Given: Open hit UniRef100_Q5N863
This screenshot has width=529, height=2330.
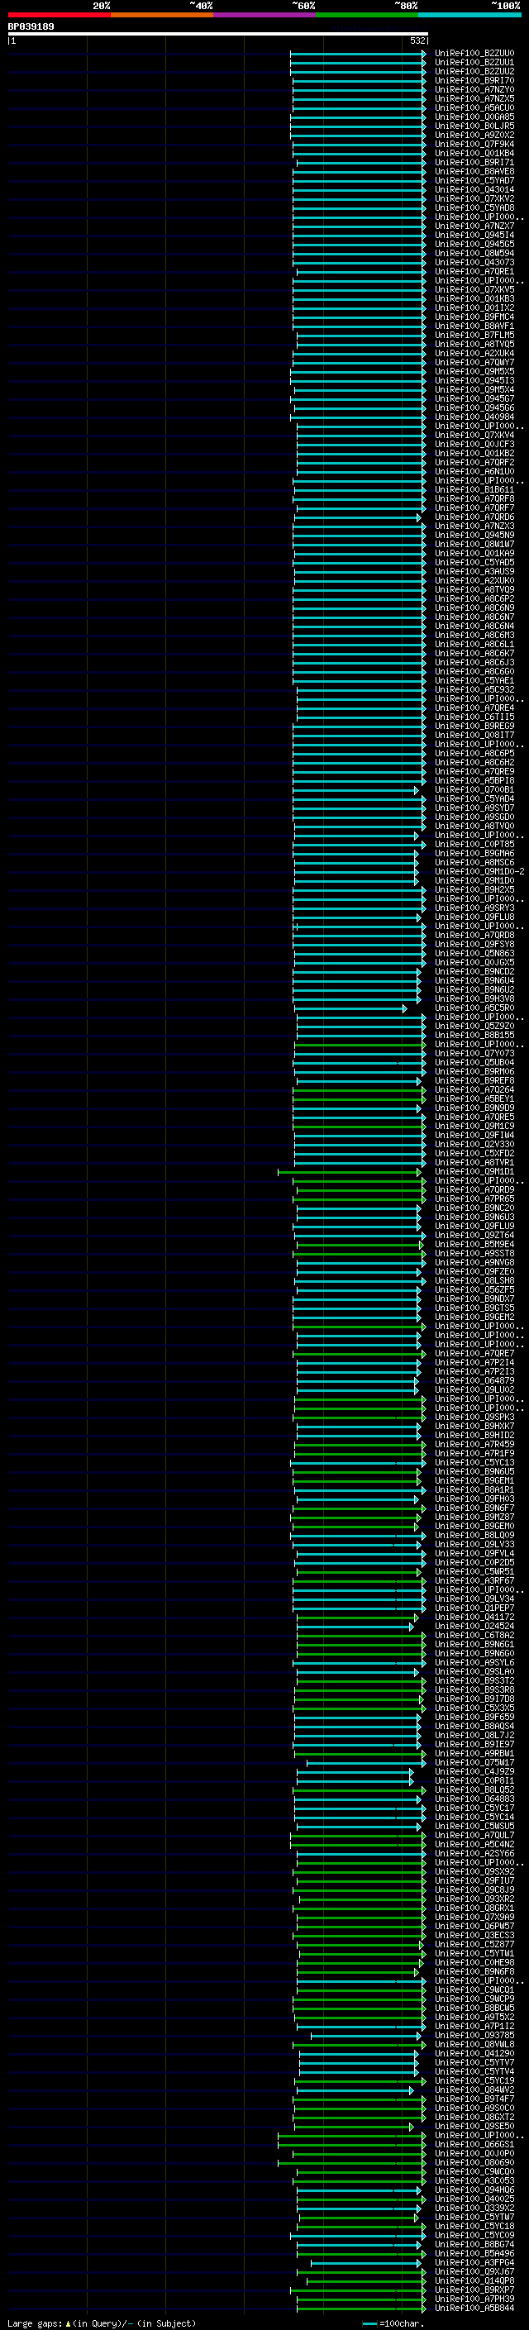Looking at the screenshot, I should pyautogui.click(x=474, y=953).
